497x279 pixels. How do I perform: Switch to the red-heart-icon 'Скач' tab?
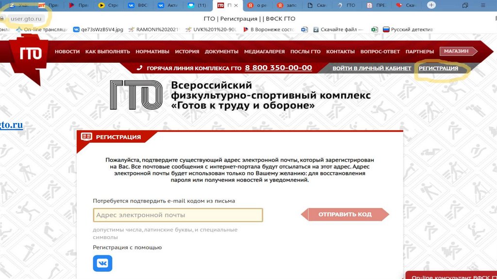click(406, 5)
